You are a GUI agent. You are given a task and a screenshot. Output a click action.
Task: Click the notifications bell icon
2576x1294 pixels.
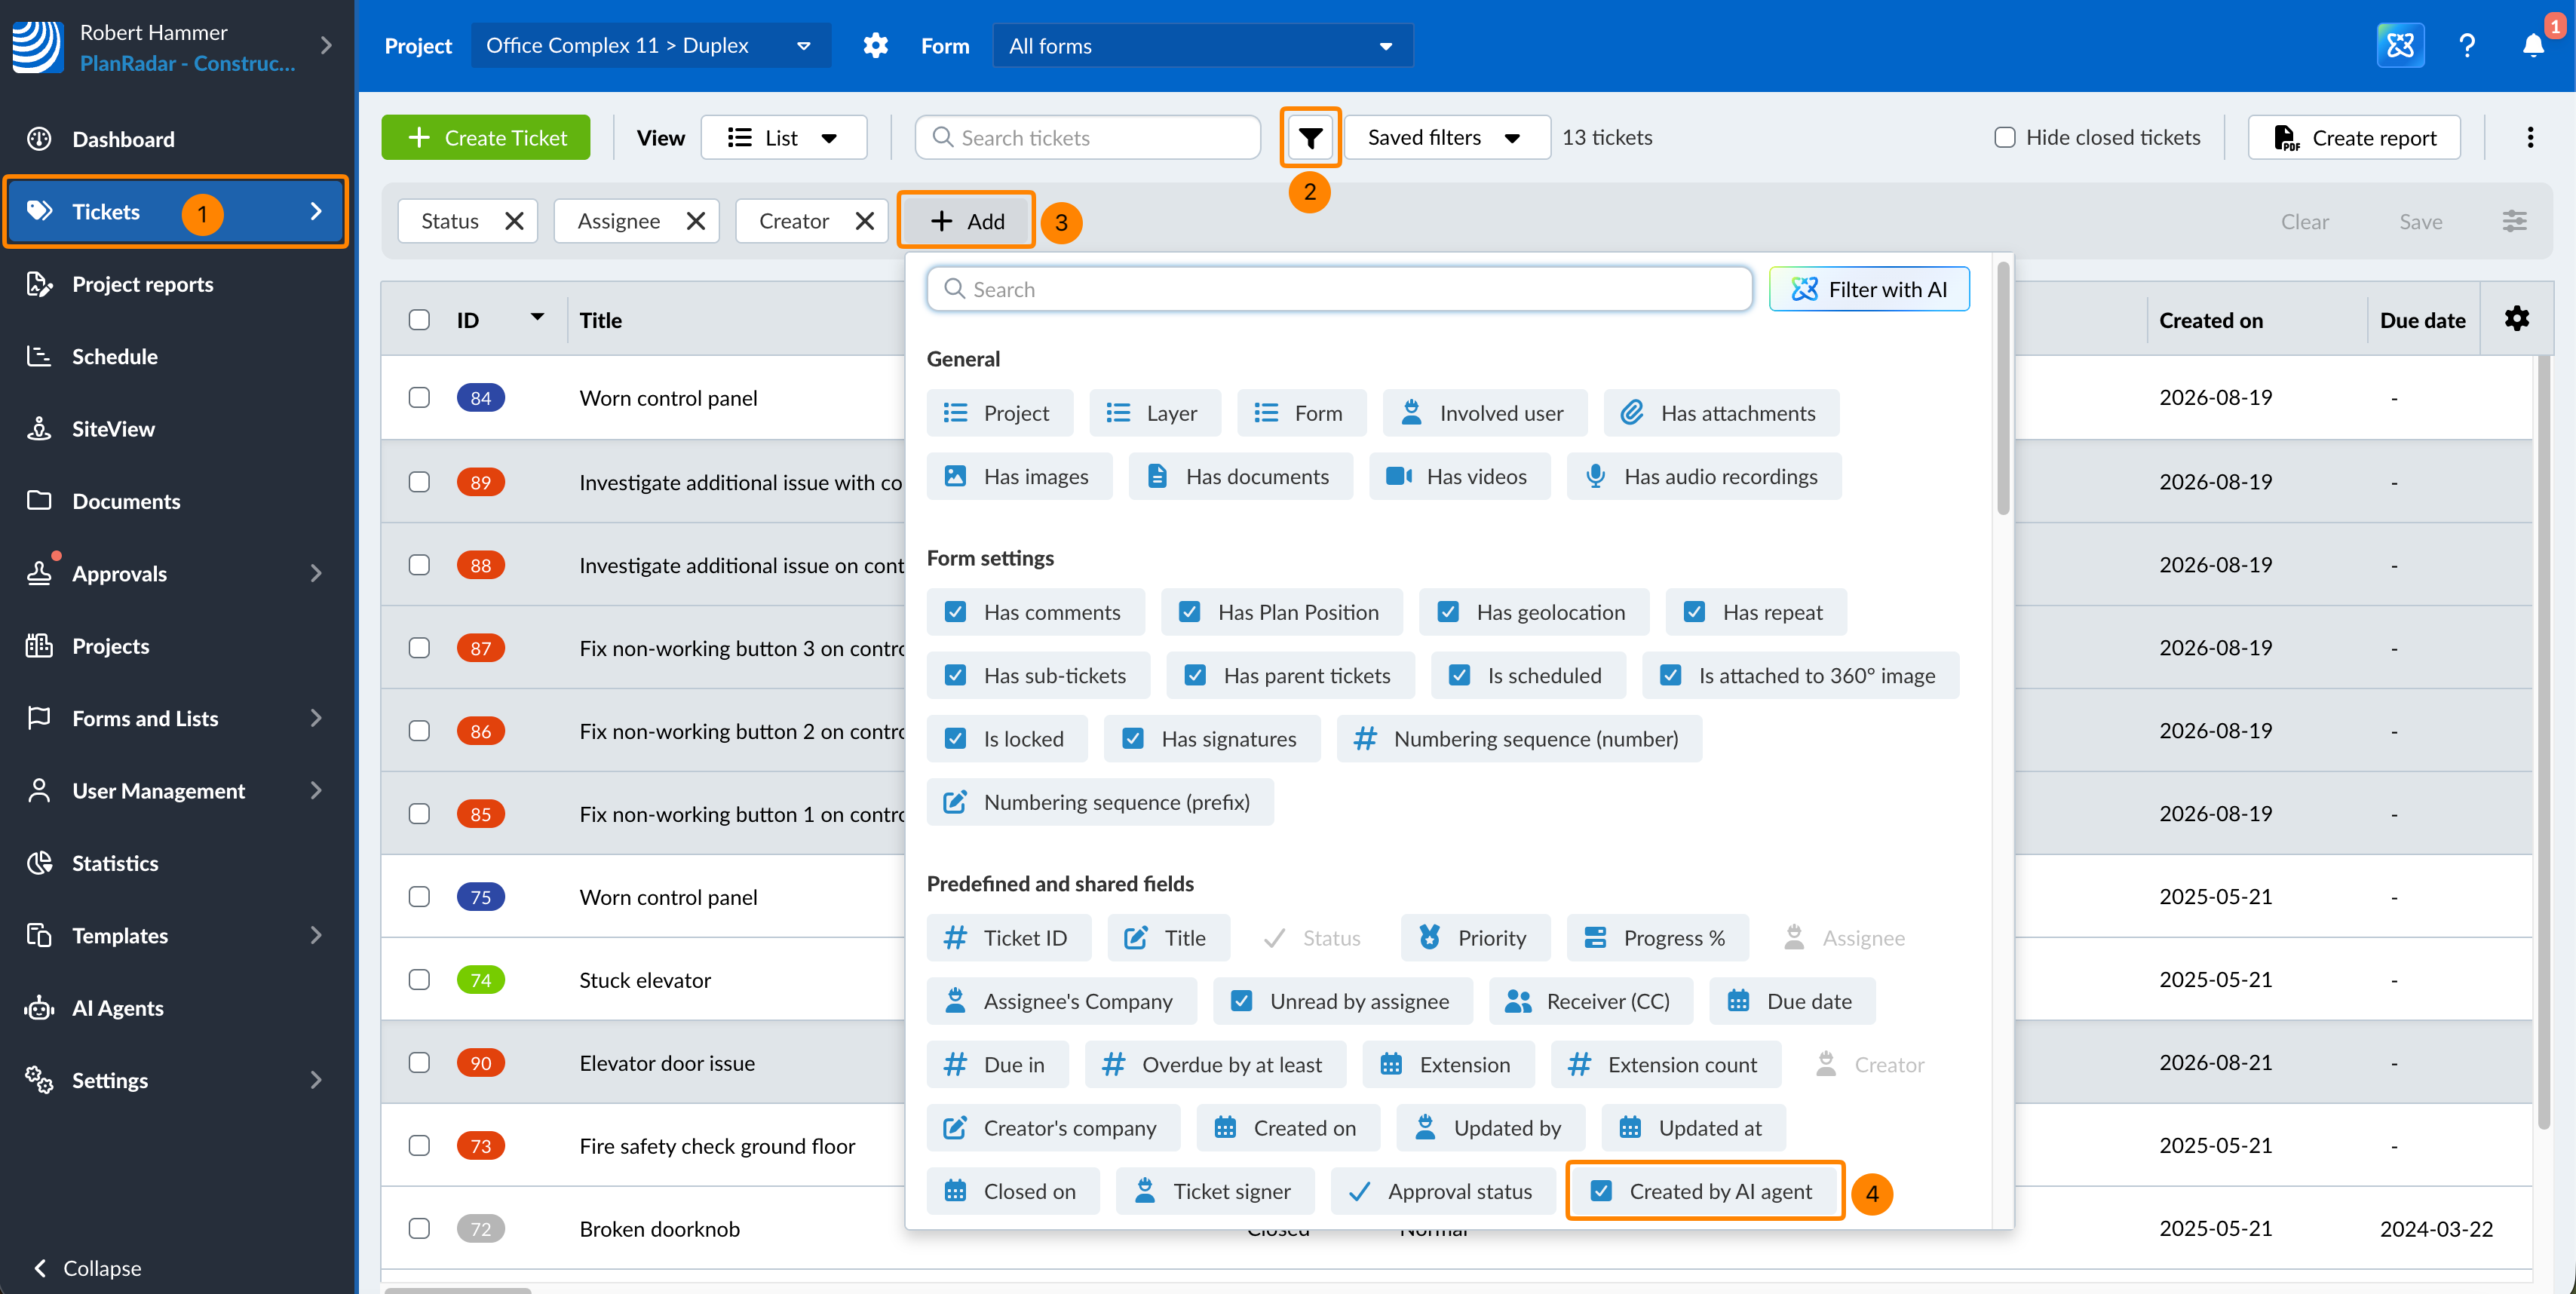coord(2533,46)
